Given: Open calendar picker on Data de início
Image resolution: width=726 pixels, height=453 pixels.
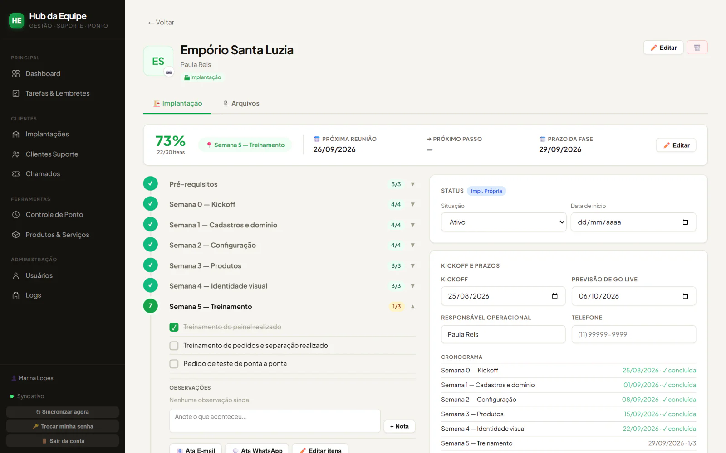Looking at the screenshot, I should (685, 222).
